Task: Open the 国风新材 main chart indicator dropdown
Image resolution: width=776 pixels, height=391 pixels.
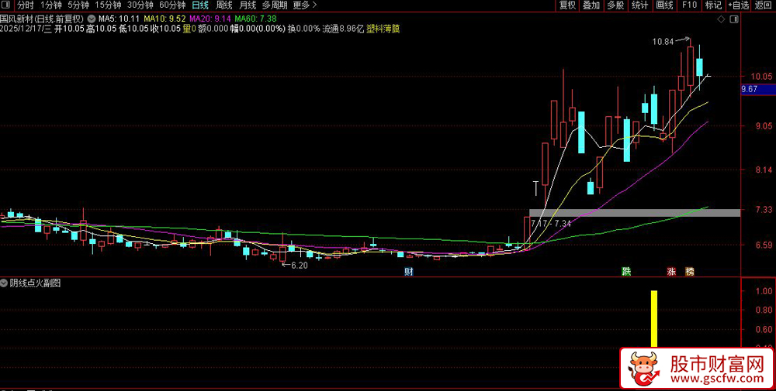Action: pos(91,19)
